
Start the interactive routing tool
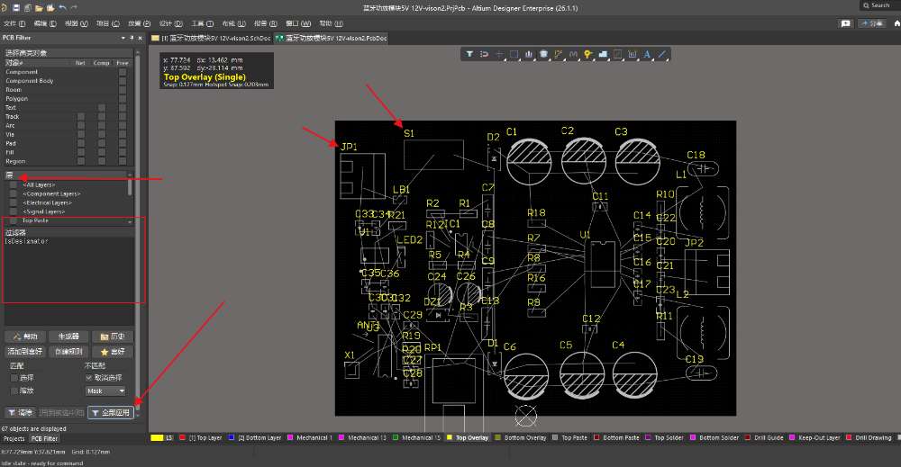(558, 54)
